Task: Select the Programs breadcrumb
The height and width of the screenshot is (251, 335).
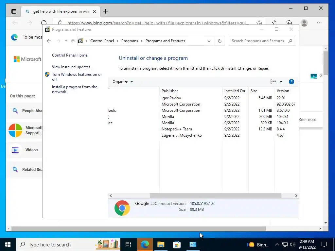Action: 130,41
